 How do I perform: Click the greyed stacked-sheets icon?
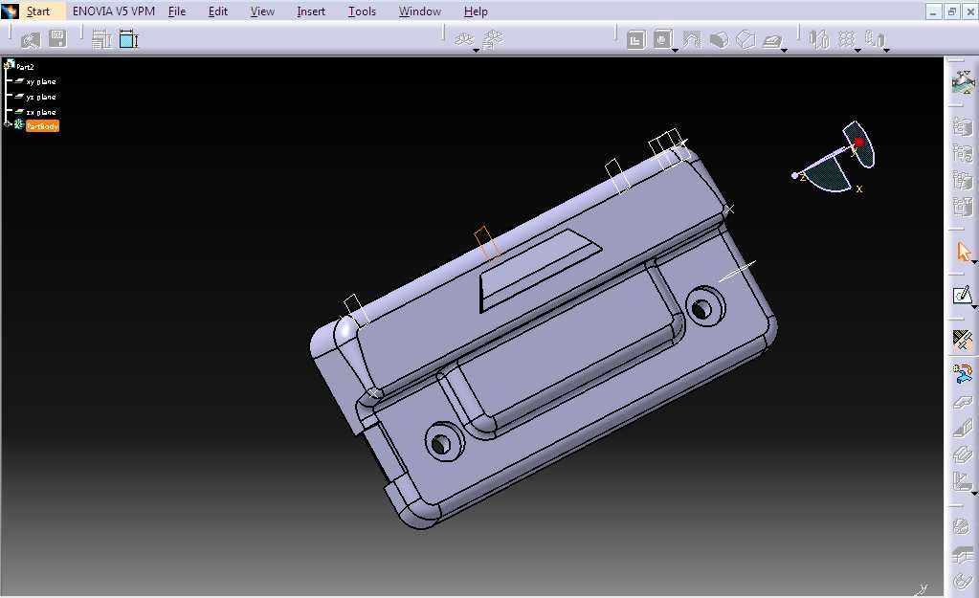click(x=962, y=455)
